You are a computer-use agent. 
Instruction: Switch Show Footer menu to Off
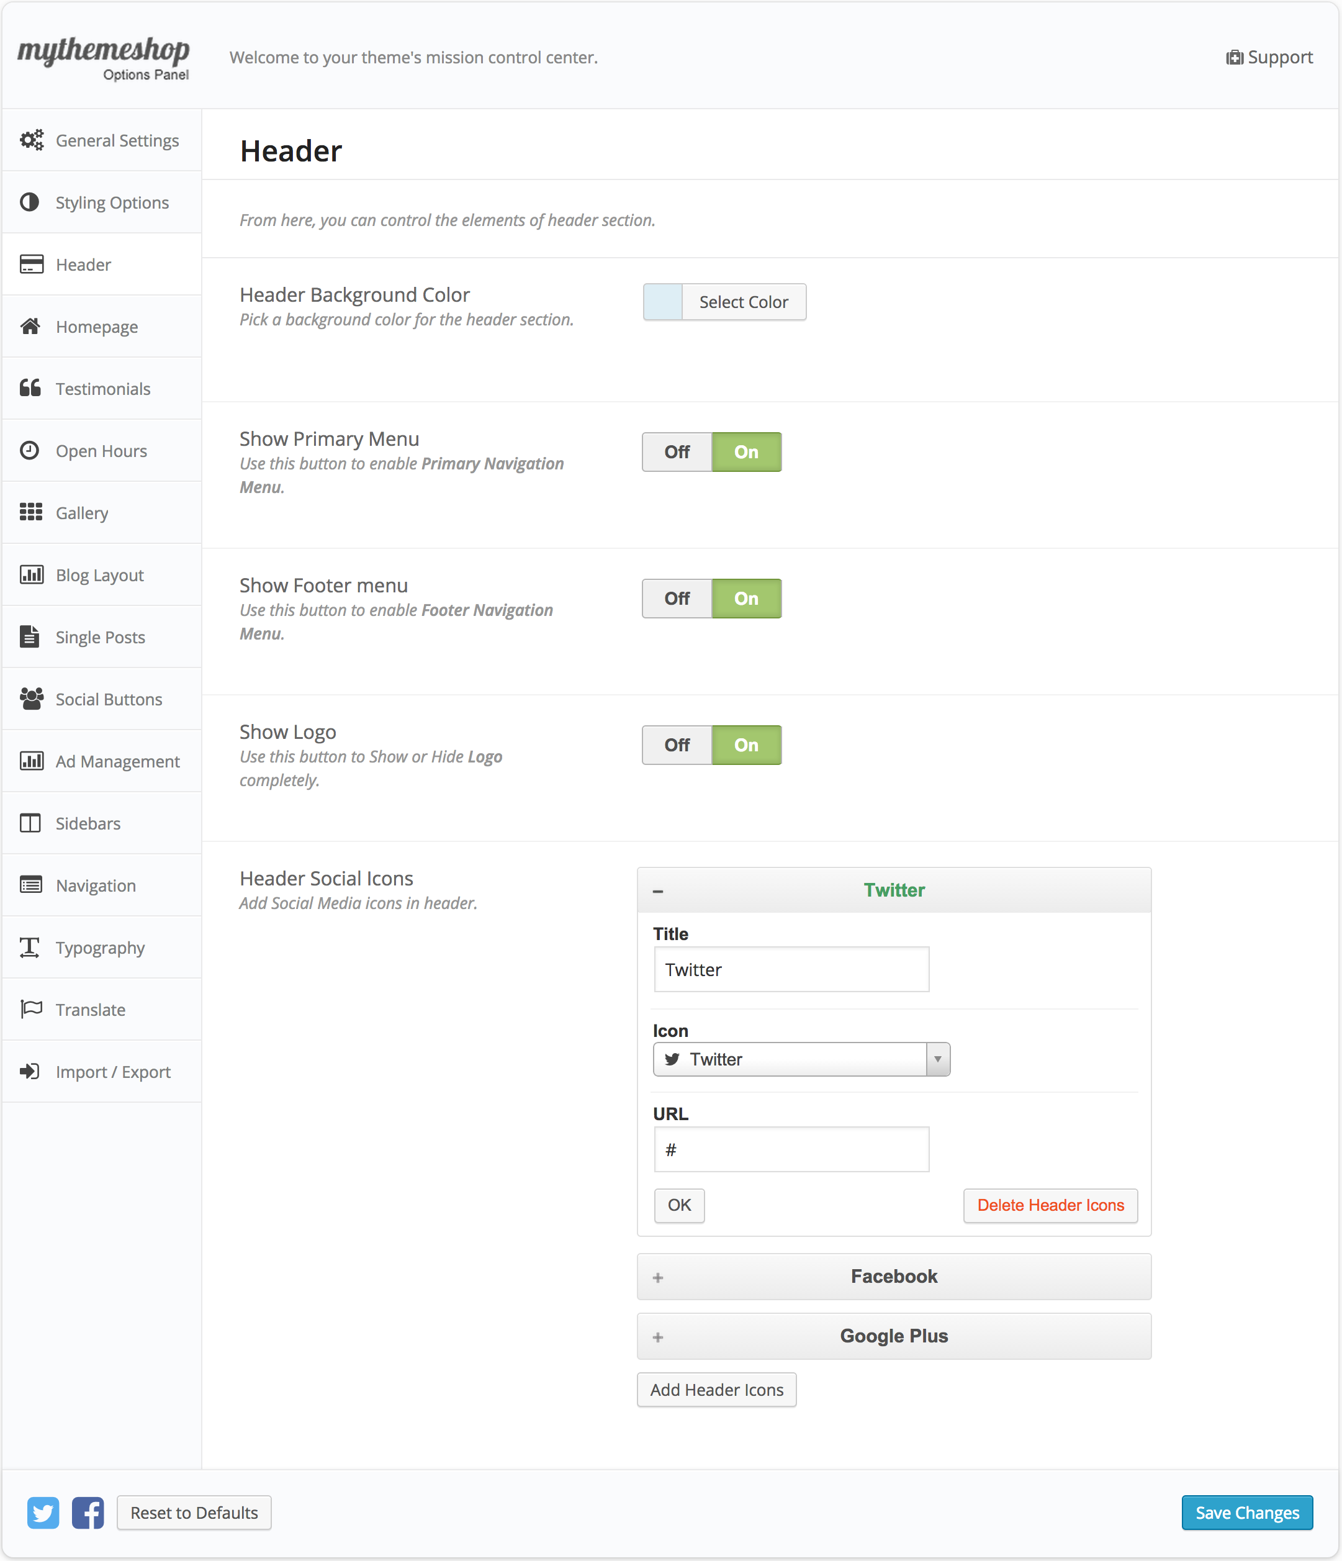pyautogui.click(x=676, y=598)
